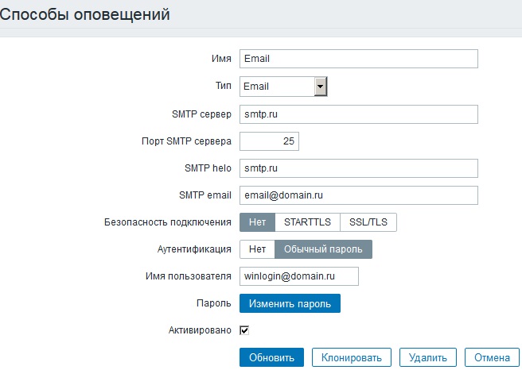Viewport: 522px width, 370px height.
Task: Click the Порт SMTP сервера field
Action: pyautogui.click(x=269, y=141)
